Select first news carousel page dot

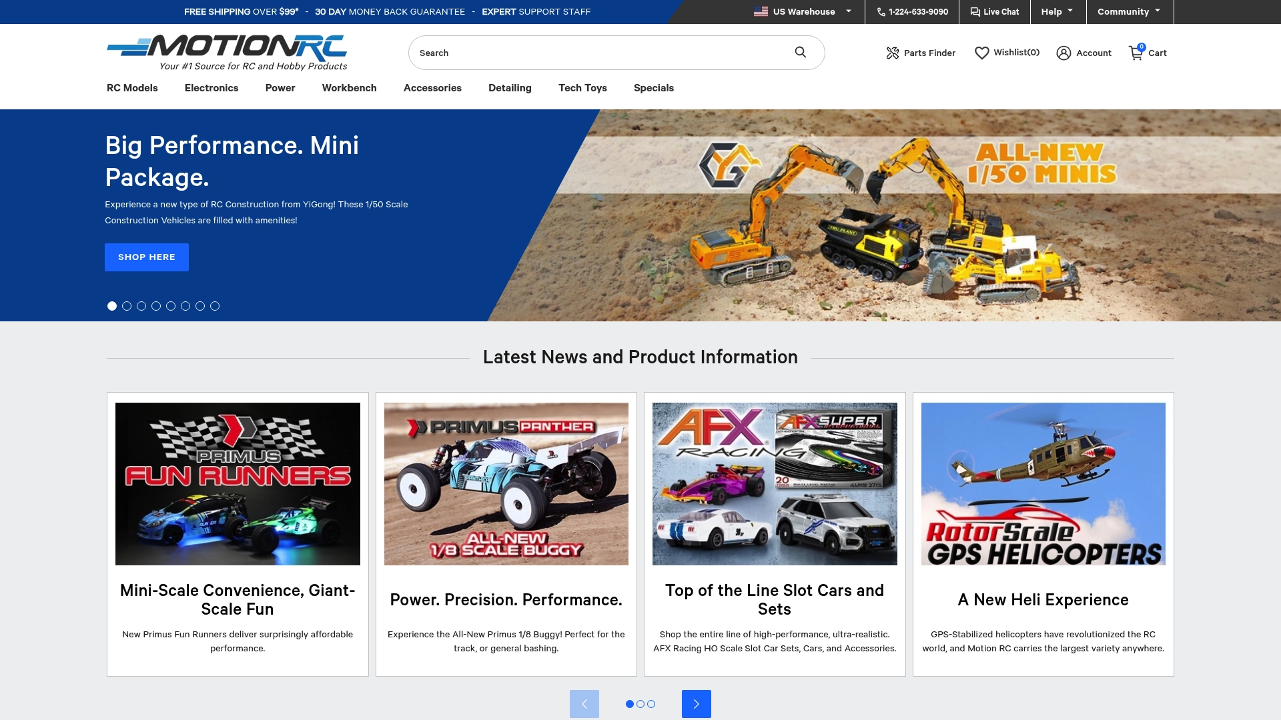coord(630,704)
